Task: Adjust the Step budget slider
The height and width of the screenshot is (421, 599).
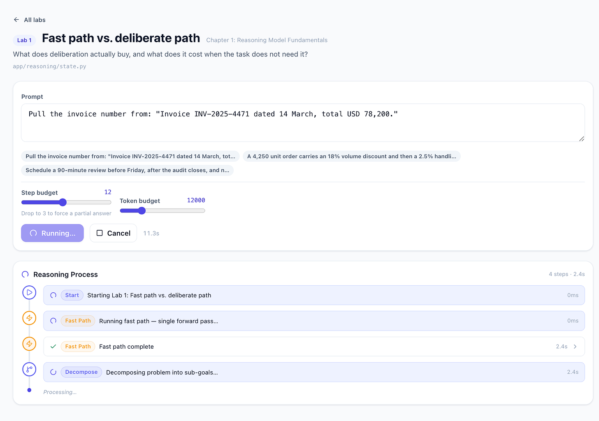Action: [x=66, y=202]
